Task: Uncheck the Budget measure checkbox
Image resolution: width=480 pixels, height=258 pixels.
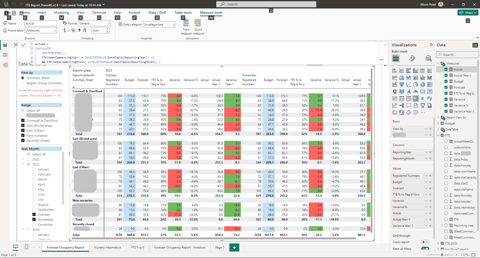Action: [x=446, y=81]
